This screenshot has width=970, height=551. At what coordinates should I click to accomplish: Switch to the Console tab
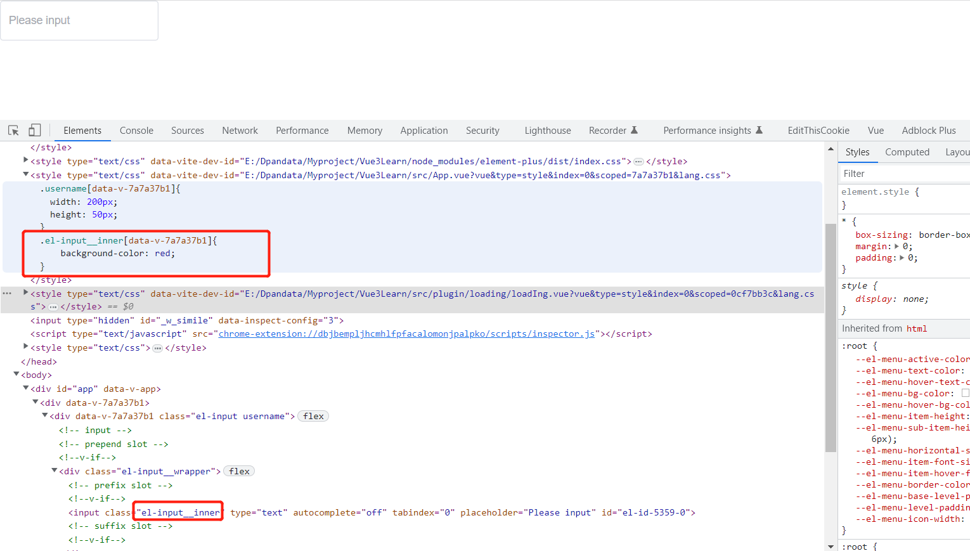136,130
